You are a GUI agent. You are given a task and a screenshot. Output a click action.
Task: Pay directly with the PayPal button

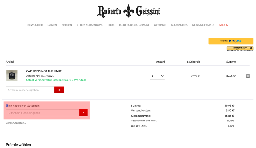click(x=231, y=41)
